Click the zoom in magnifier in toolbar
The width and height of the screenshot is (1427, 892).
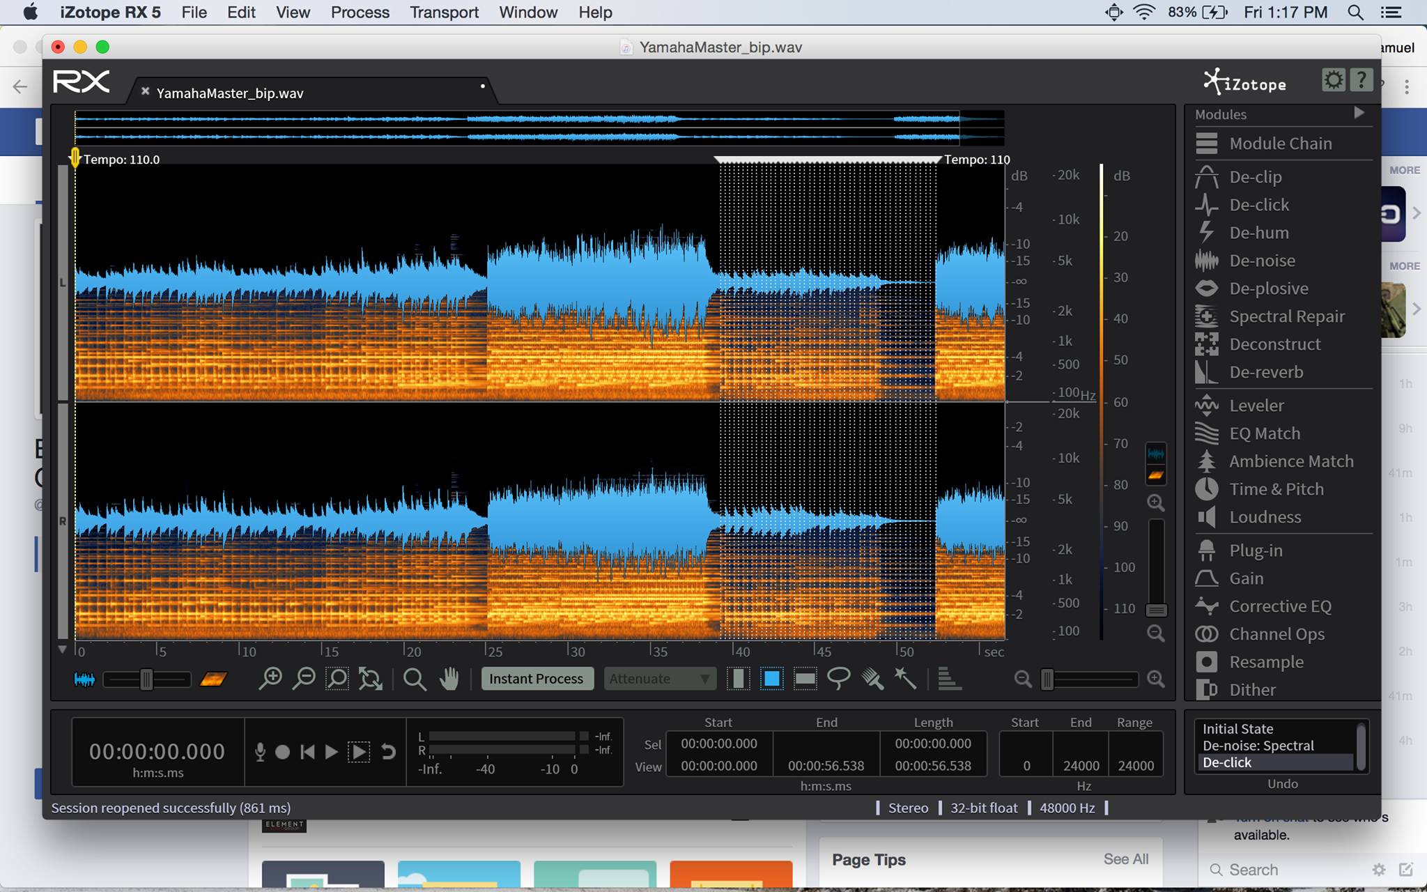[270, 679]
